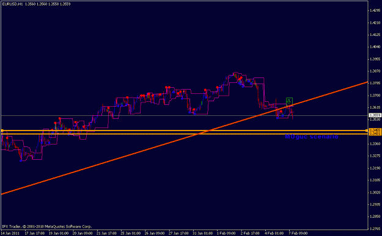The width and height of the screenshot is (382, 236).
Task: Click the '31 Jan 01:00' time axis label
Action: 203,234
